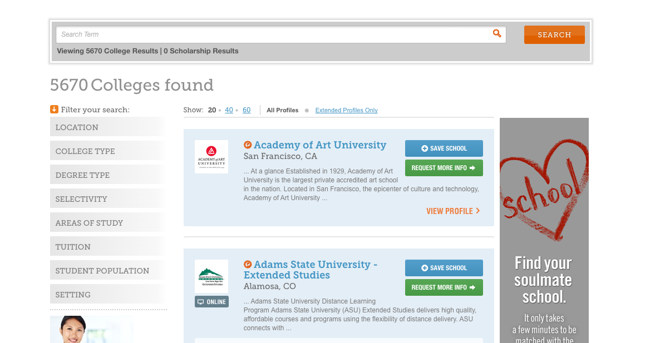Click the sponsored badge icon beside Adams State University

click(x=247, y=264)
